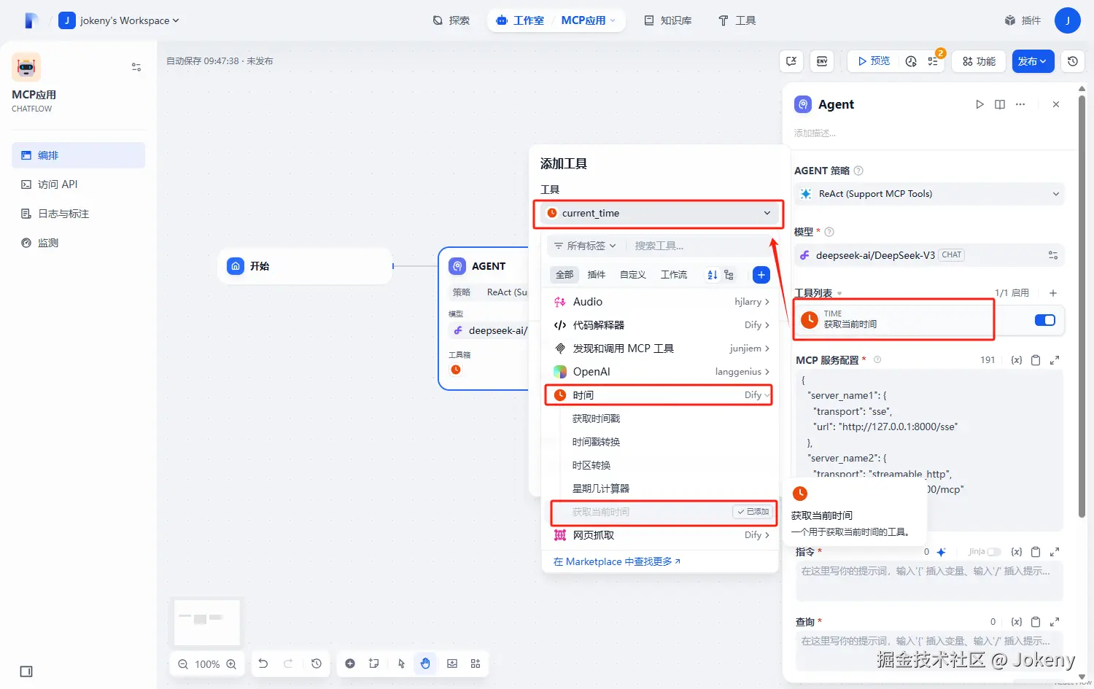The image size is (1094, 689).
Task: Undo the last canvas action
Action: coord(263,663)
